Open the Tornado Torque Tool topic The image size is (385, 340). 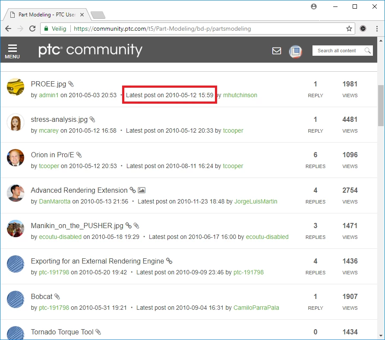click(62, 332)
